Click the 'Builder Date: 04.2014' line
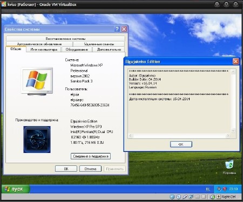The image size is (243, 202). point(145,79)
